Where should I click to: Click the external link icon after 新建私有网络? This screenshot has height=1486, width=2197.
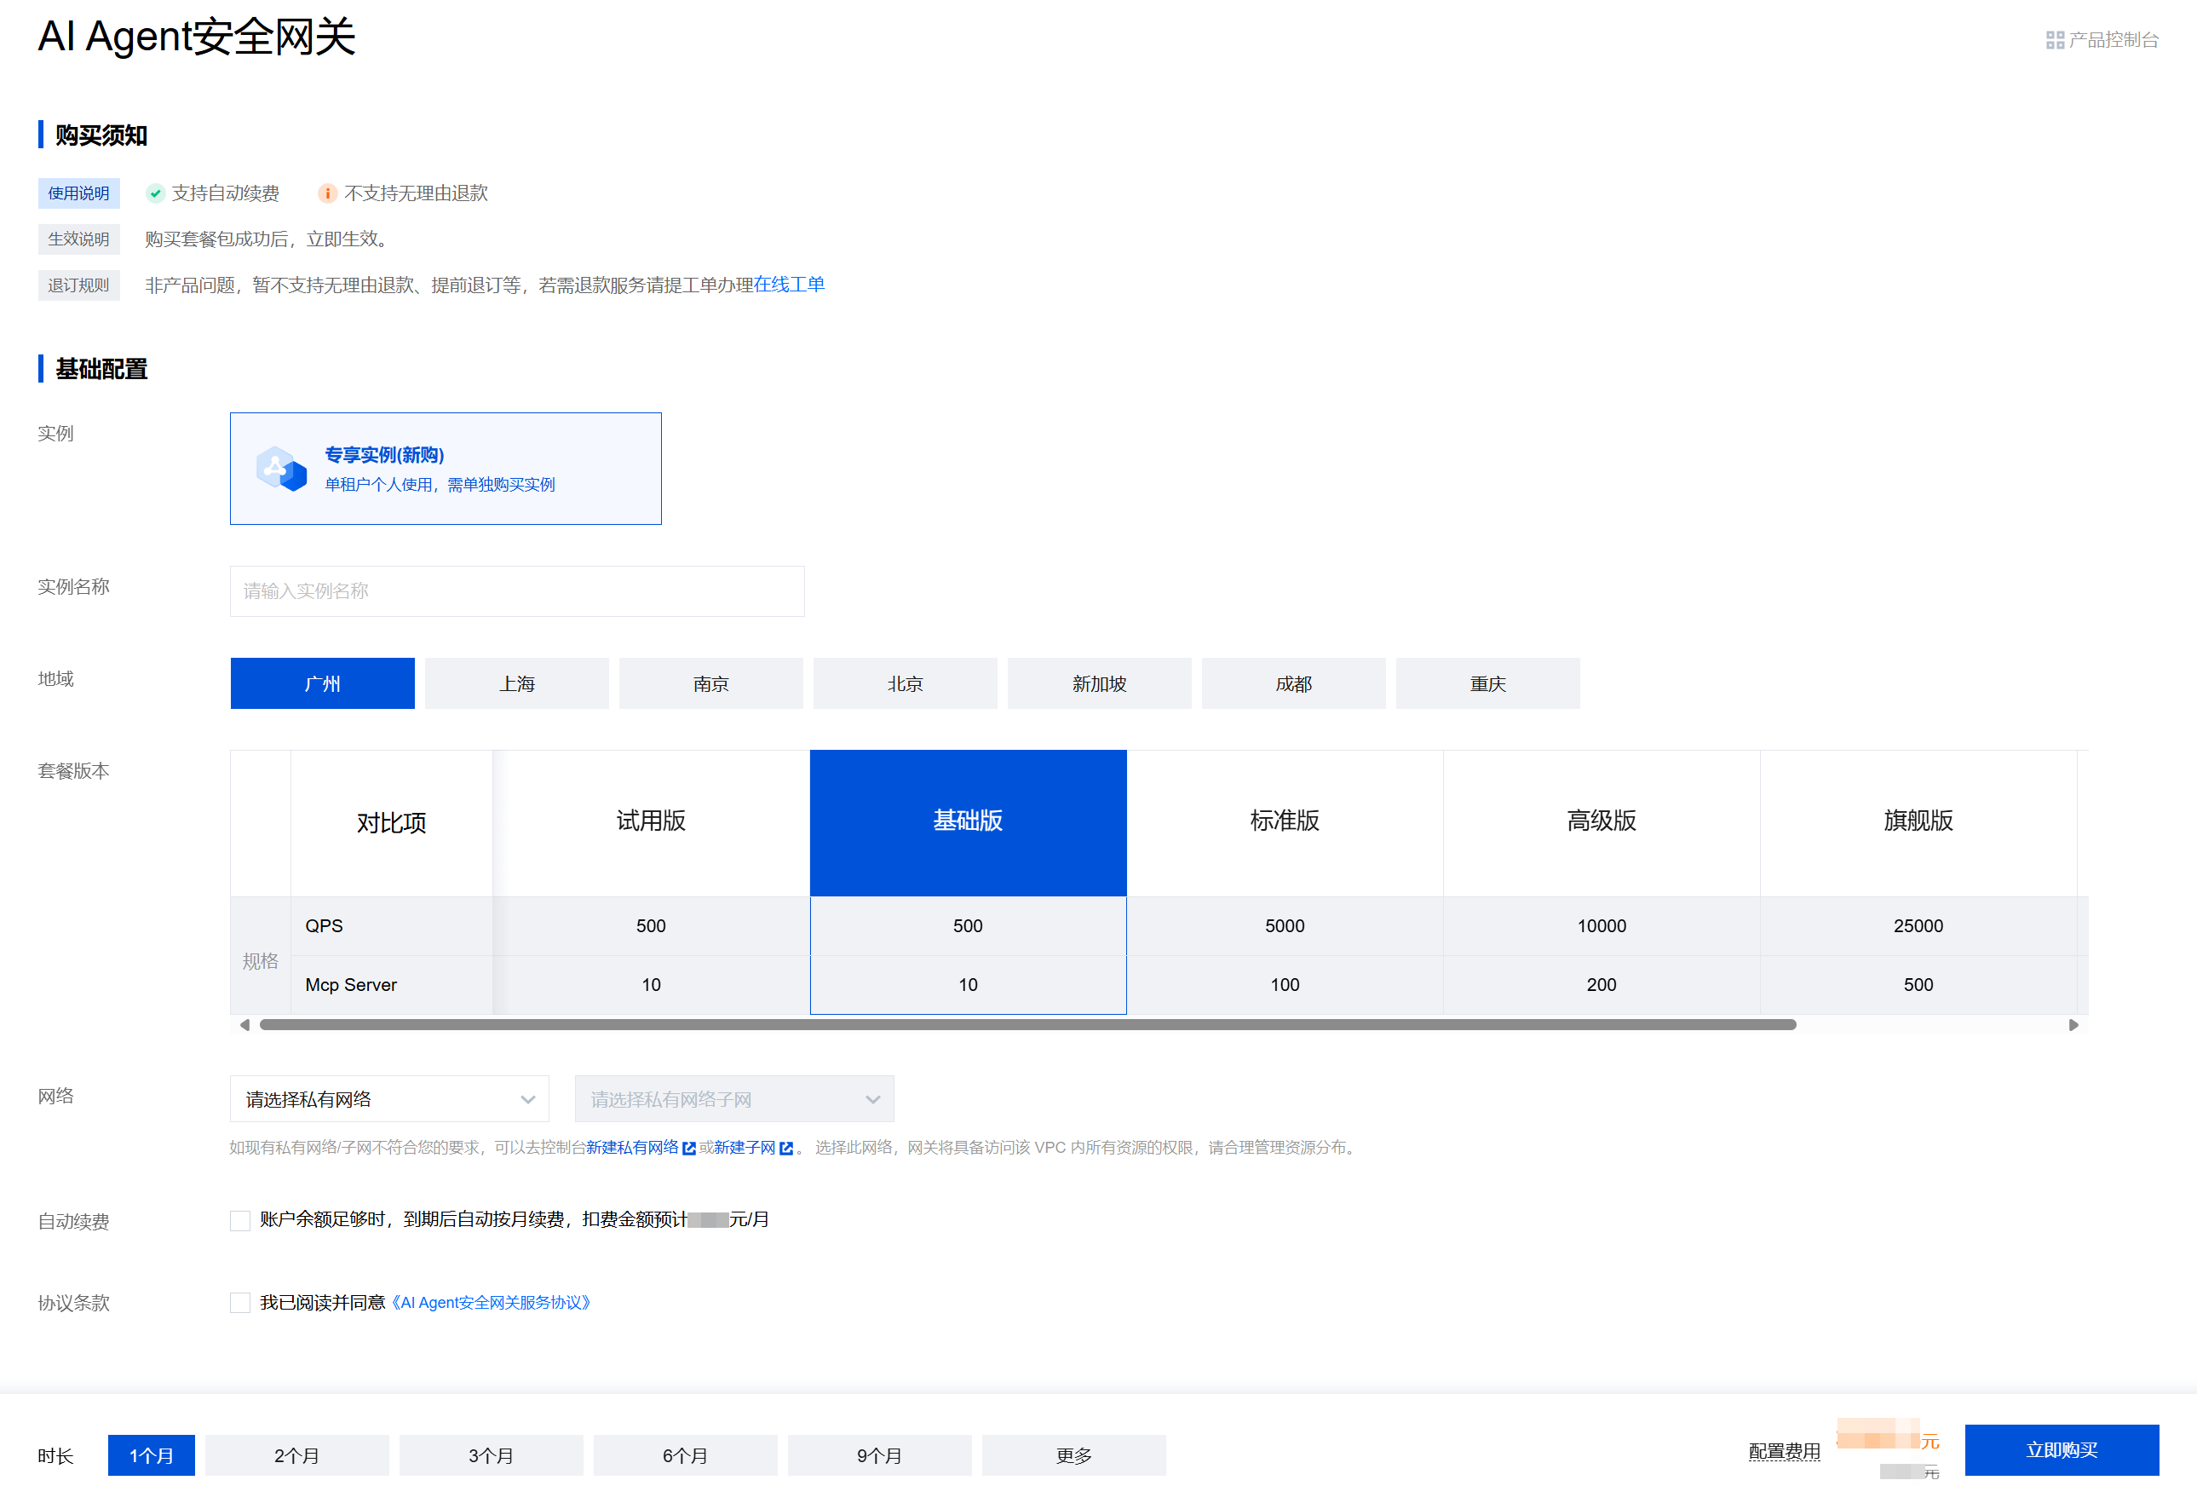689,1148
